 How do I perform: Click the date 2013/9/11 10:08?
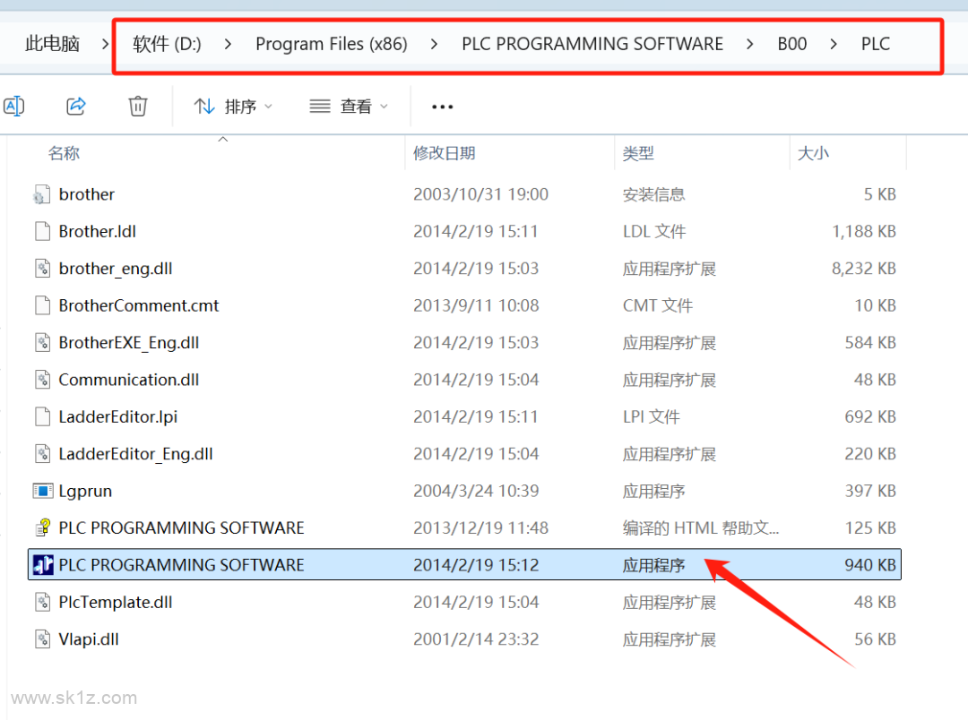[x=476, y=305]
